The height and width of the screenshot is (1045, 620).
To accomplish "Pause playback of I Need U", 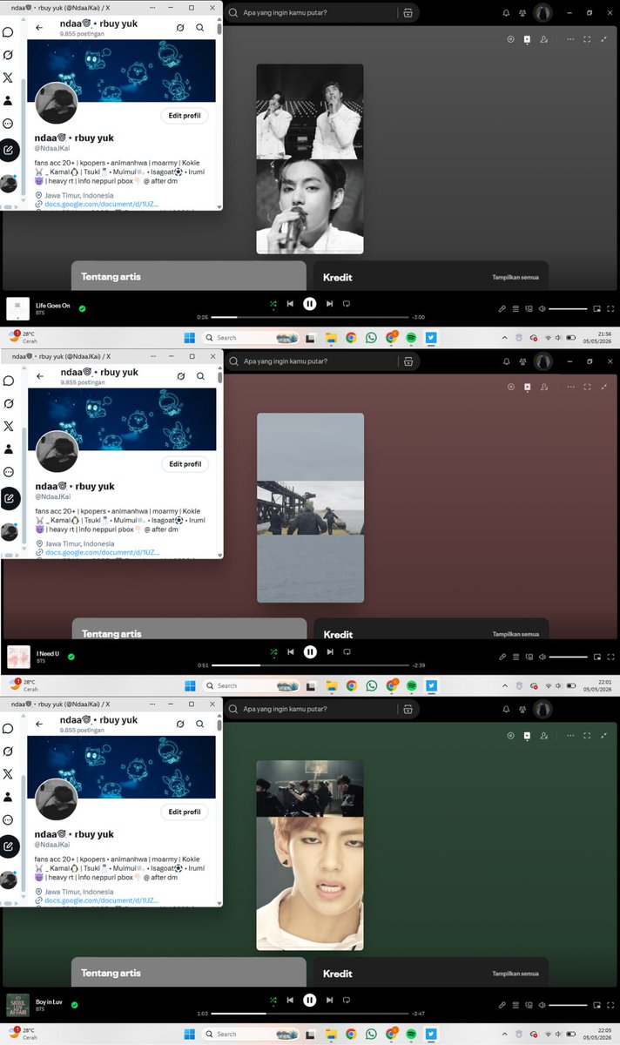I will (x=309, y=651).
